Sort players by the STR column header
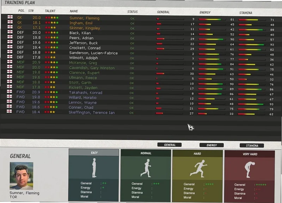Viewport: 282px width, 203px height. pos(31,11)
